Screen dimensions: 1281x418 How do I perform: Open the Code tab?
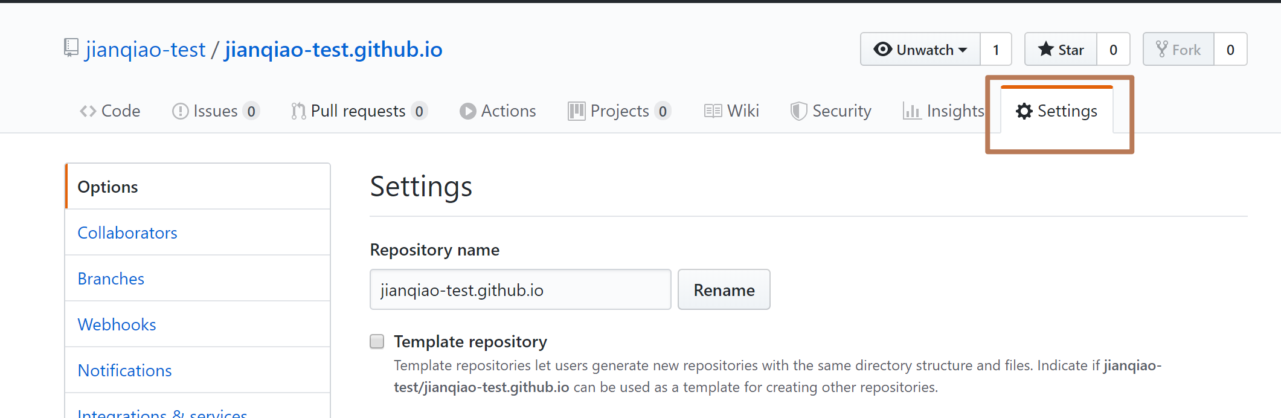click(110, 111)
